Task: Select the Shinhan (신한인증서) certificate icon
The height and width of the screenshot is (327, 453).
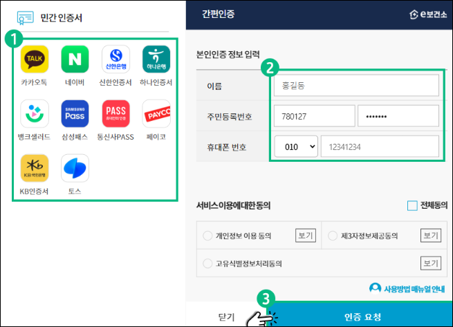Action: (x=116, y=59)
